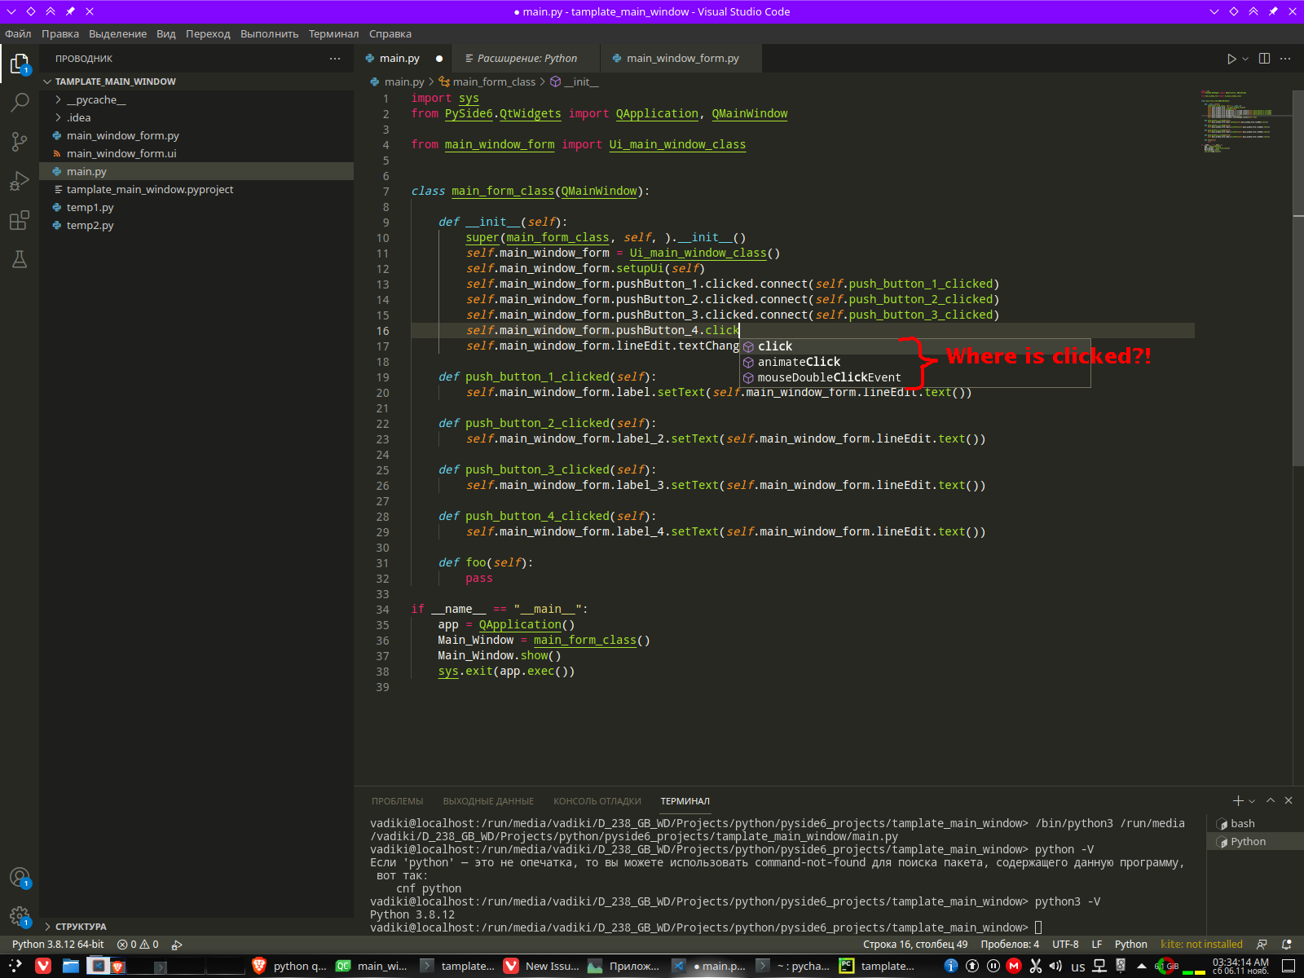Split the editor using the layout icon
Screen dimensions: 1304x978
pos(1264,58)
